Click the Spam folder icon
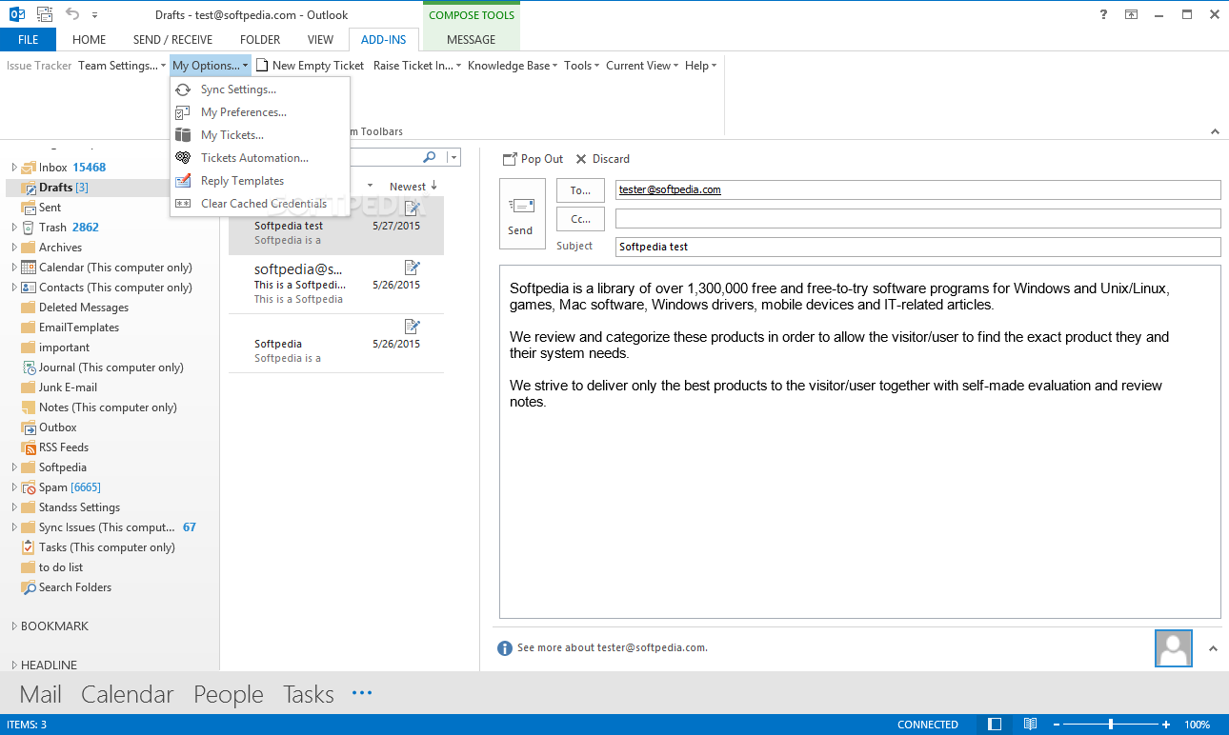1229x735 pixels. (29, 487)
